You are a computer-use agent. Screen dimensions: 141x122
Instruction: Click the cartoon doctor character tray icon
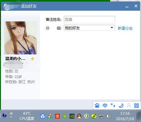coord(50,116)
